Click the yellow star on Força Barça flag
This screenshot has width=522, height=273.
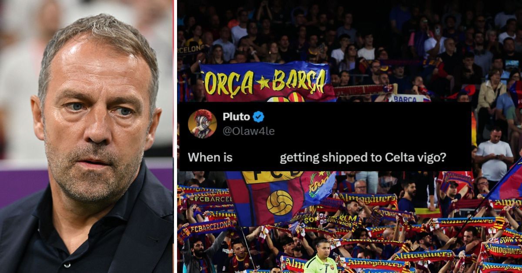(x=262, y=82)
